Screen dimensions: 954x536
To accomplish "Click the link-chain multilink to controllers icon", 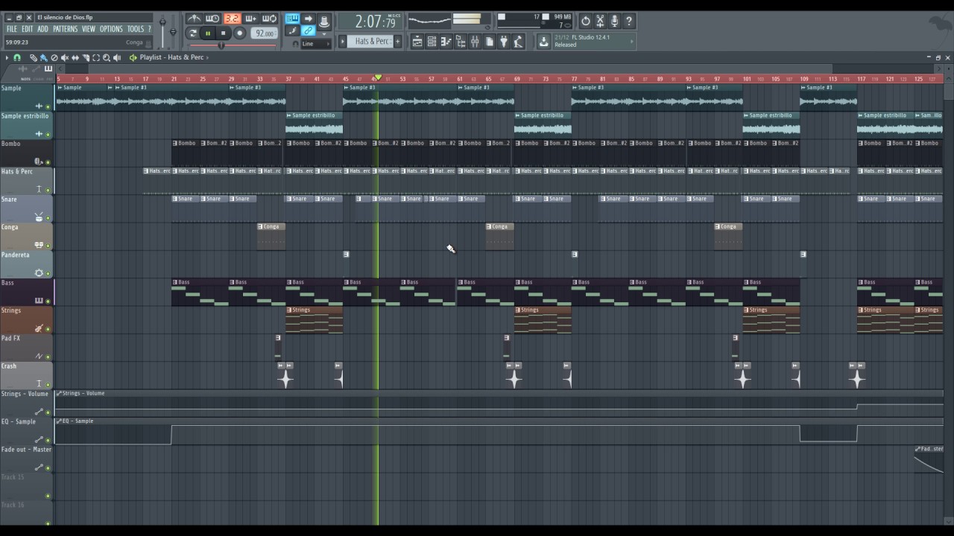I will coord(308,31).
